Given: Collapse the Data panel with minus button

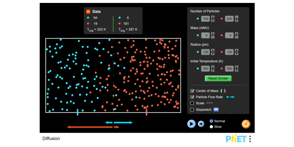Looking at the screenshot, I should coord(88,11).
